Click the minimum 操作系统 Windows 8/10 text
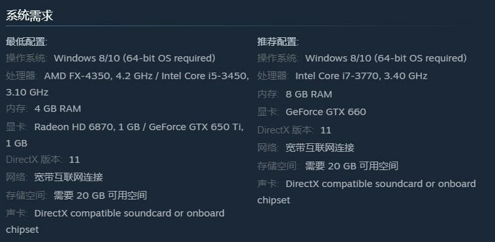The image size is (495, 242). pyautogui.click(x=135, y=58)
